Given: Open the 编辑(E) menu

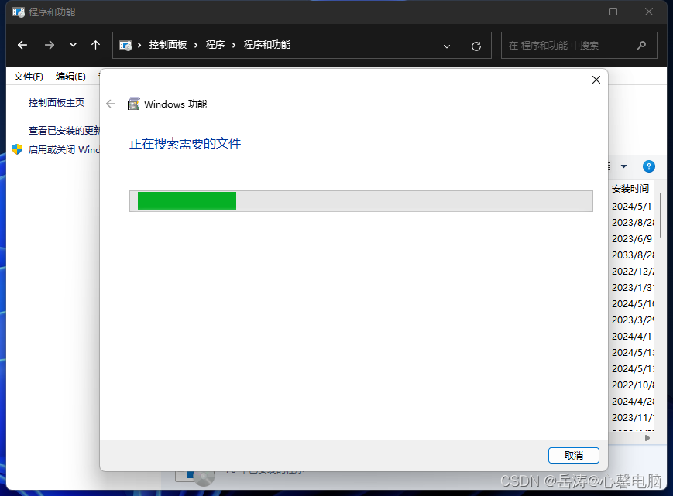Looking at the screenshot, I should (70, 77).
